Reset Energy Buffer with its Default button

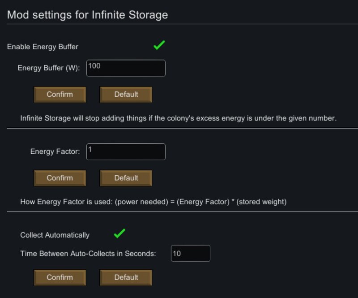click(126, 95)
